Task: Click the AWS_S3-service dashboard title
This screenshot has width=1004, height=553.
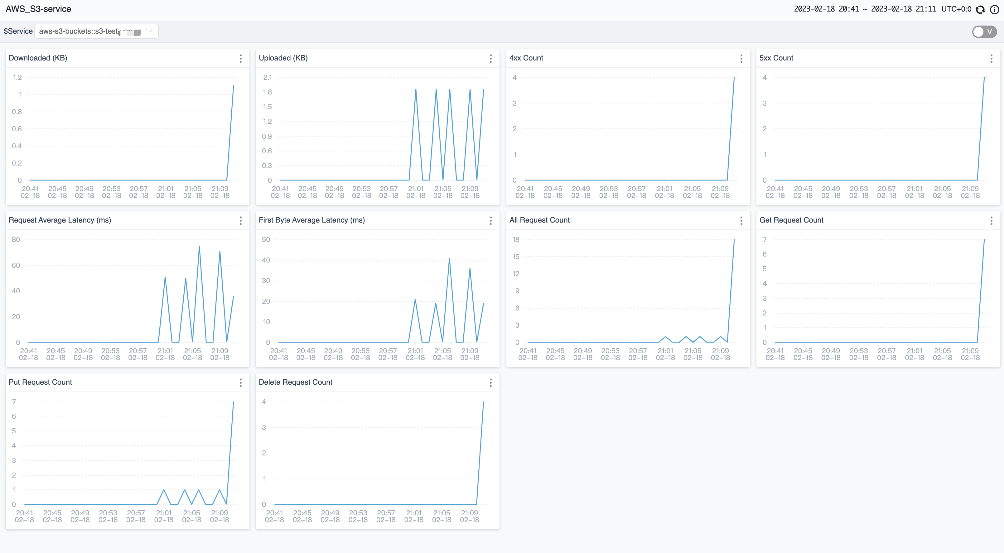Action: coord(38,9)
